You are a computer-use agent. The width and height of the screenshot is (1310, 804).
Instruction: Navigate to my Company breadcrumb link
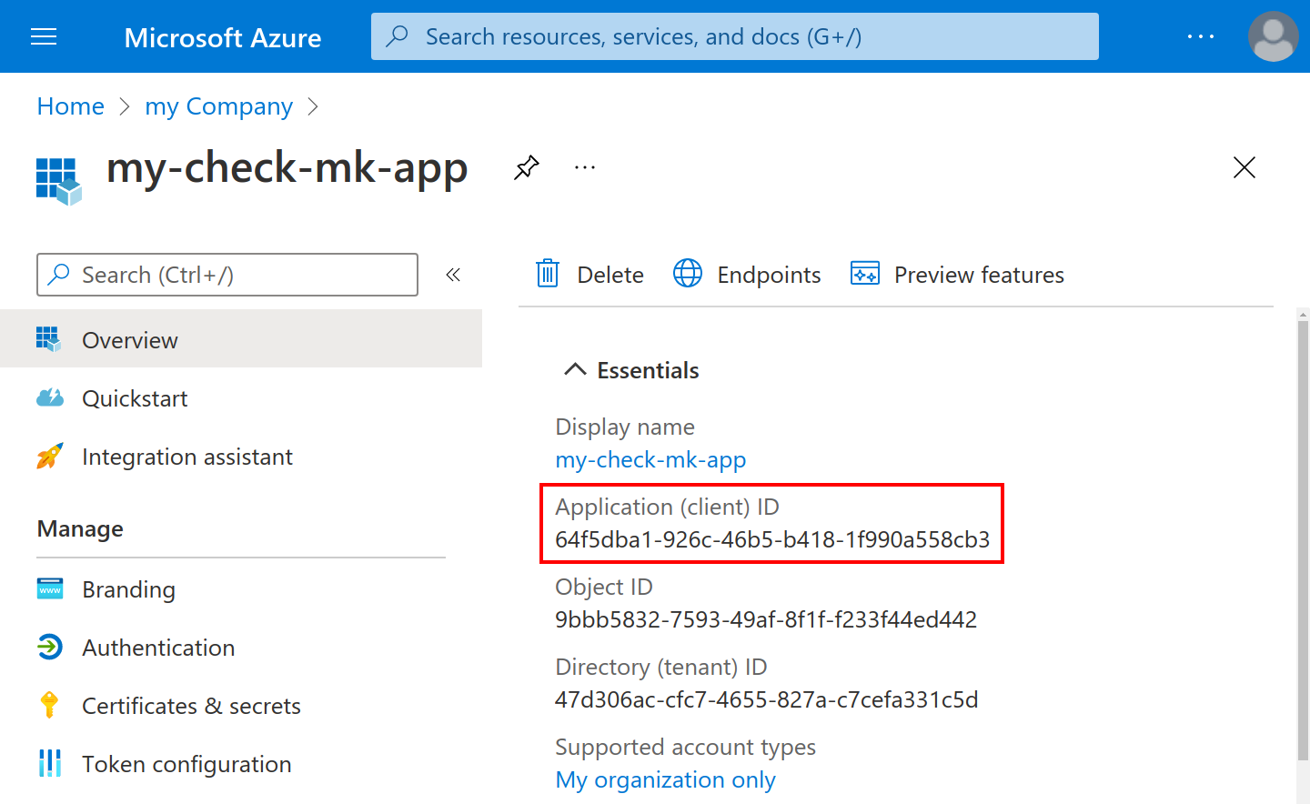coord(219,106)
